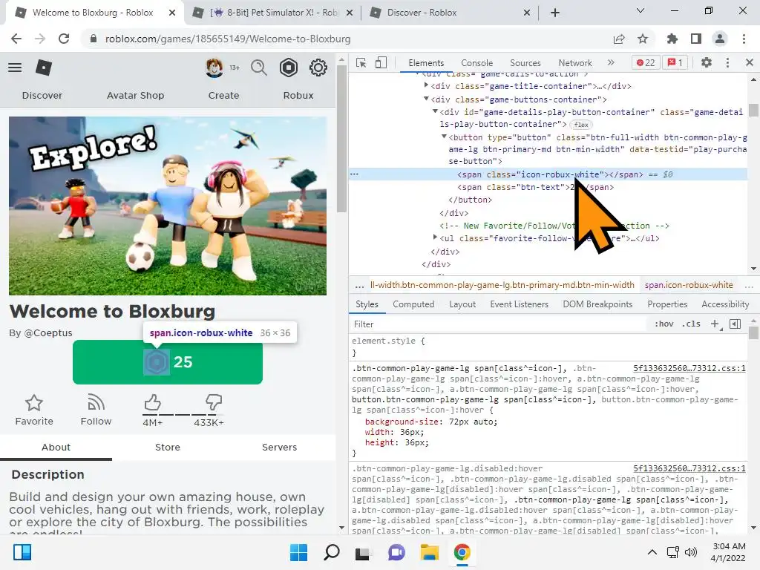Show more DevTools tabs chevron
Viewport: 760px width, 570px height.
pos(611,62)
